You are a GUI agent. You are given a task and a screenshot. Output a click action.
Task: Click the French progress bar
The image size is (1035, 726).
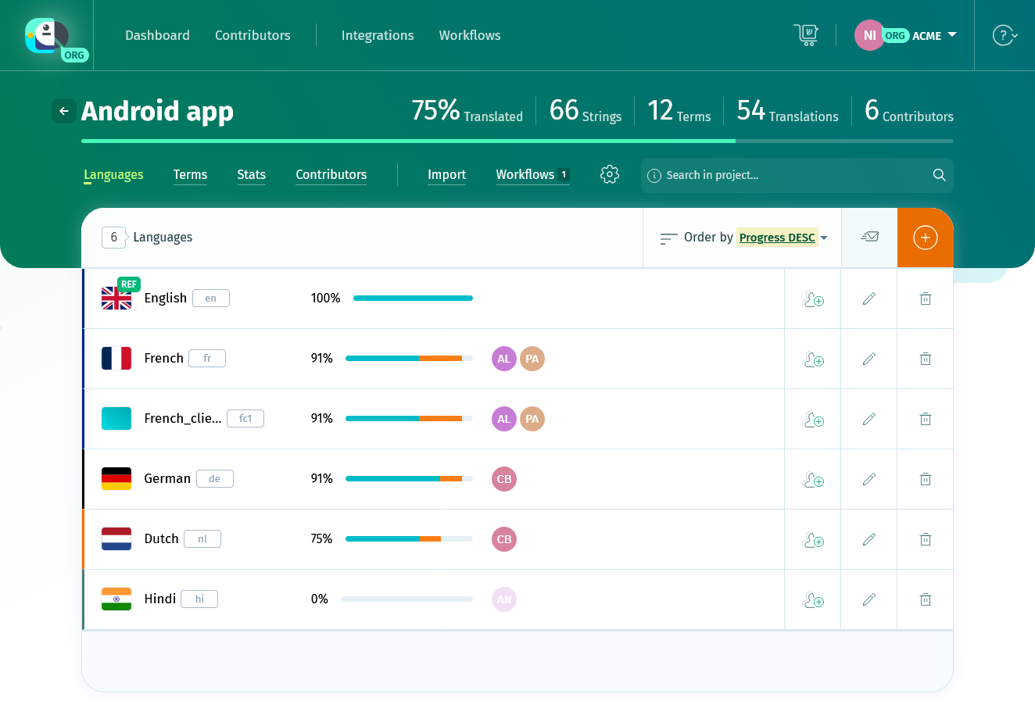pyautogui.click(x=408, y=359)
